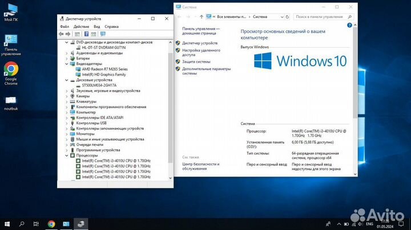Click the Очереди печати printer icon
This screenshot has width=411, height=230.
tap(72, 145)
